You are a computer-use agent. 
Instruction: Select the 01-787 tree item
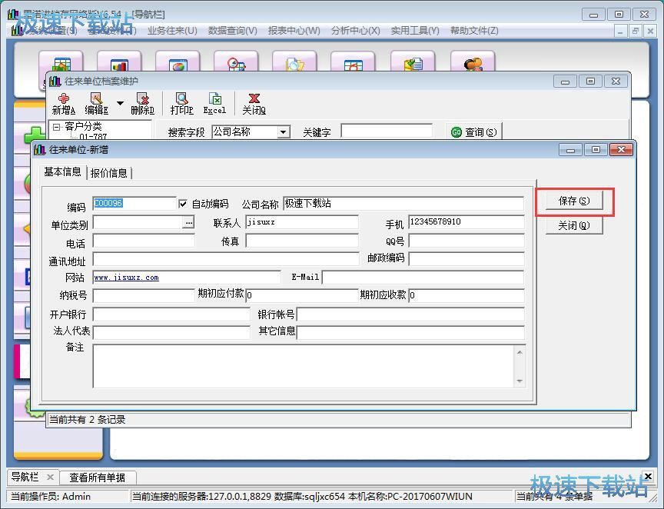[x=93, y=136]
